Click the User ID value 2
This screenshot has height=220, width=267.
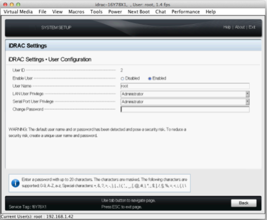click(121, 70)
